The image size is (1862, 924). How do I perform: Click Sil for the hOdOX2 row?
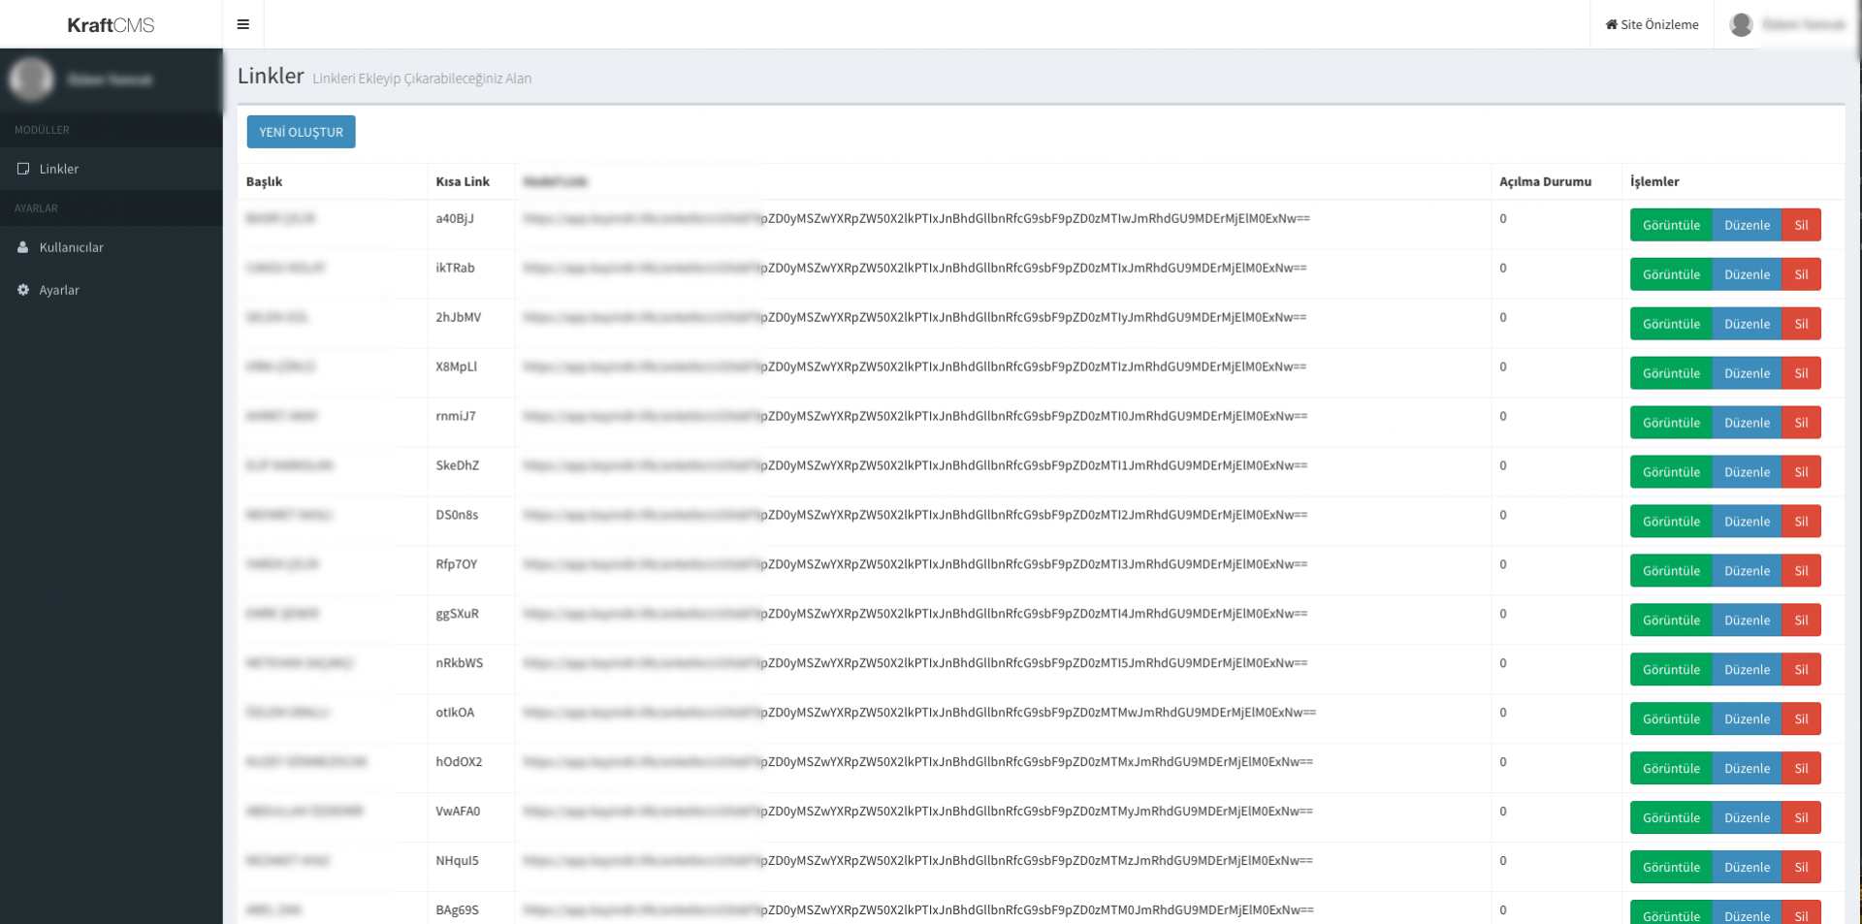pyautogui.click(x=1801, y=769)
